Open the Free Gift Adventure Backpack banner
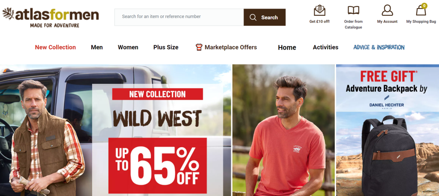 pyautogui.click(x=388, y=130)
